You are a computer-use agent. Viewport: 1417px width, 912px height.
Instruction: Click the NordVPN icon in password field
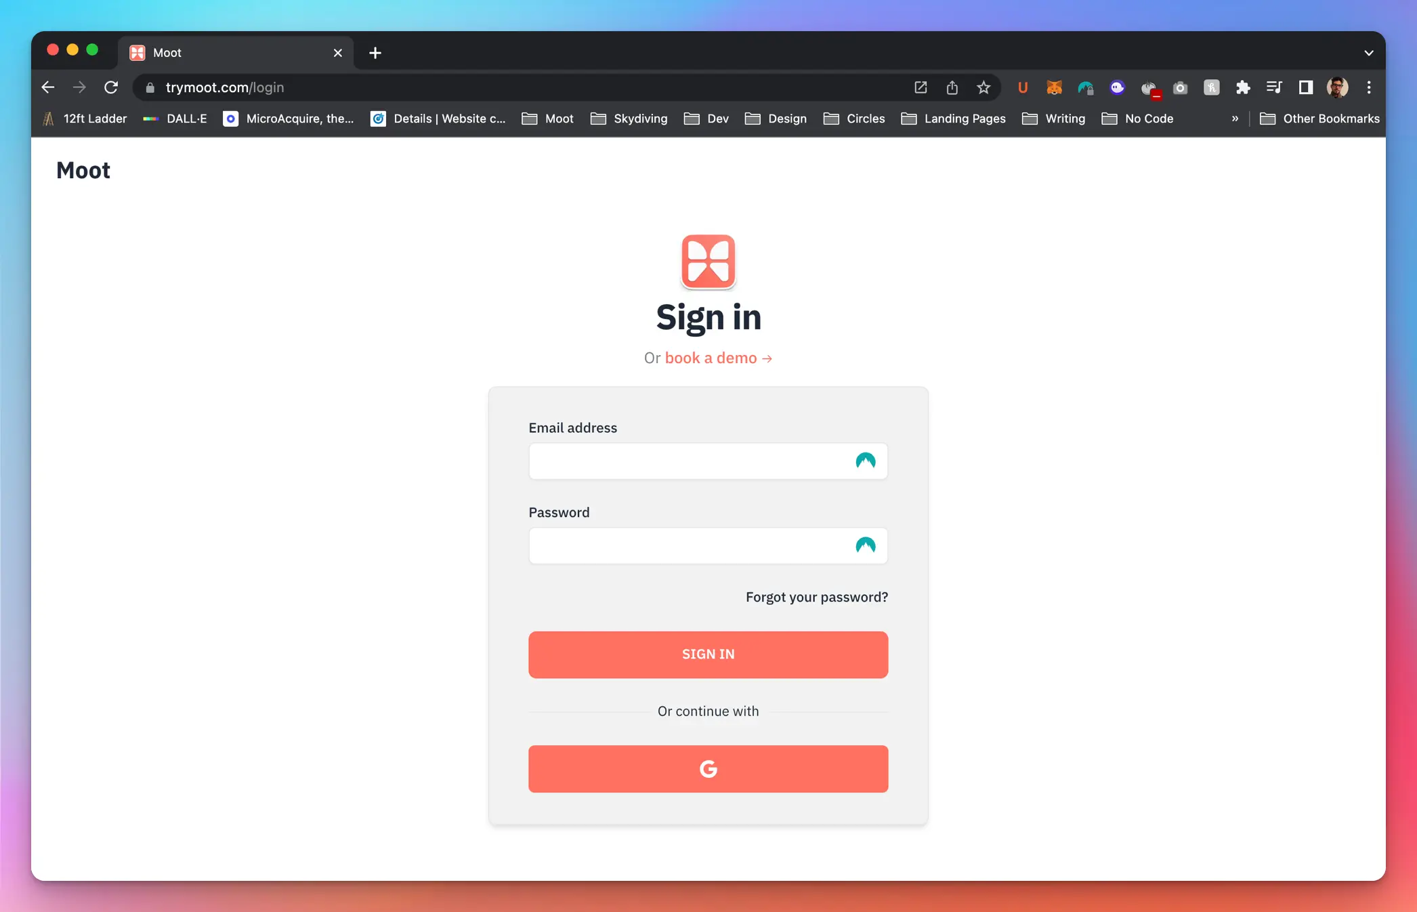click(x=866, y=544)
